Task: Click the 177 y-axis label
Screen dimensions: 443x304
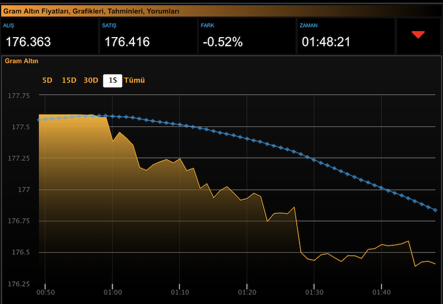Action: pos(24,189)
